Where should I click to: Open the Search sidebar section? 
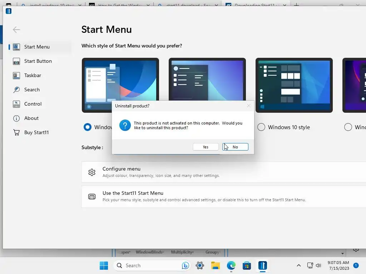(x=40, y=90)
